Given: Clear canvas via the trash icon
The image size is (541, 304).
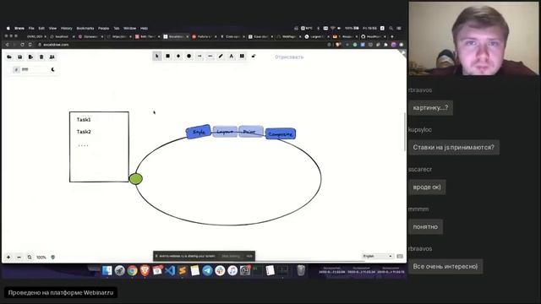Looking at the screenshot, I should click(x=41, y=57).
